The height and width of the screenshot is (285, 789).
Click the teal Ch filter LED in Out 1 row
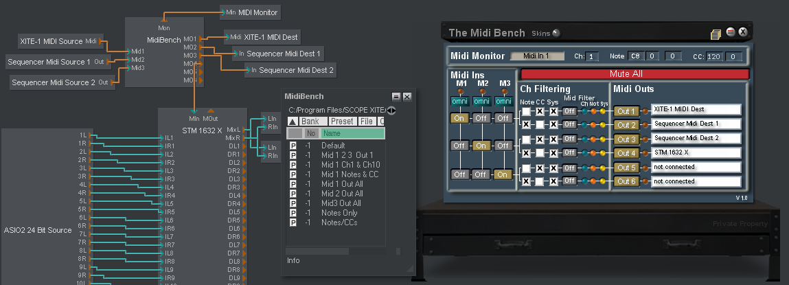click(584, 111)
